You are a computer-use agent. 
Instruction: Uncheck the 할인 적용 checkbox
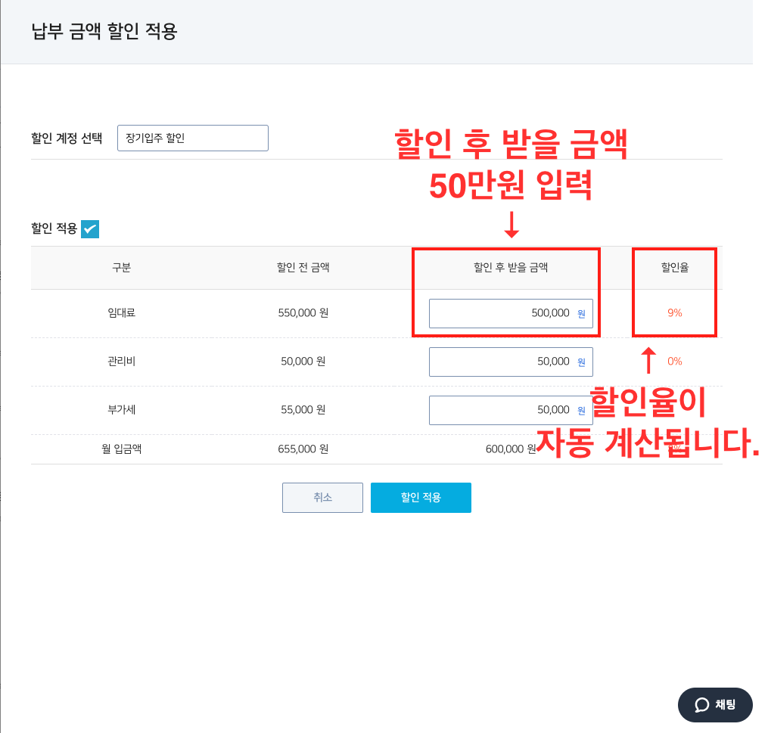90,228
